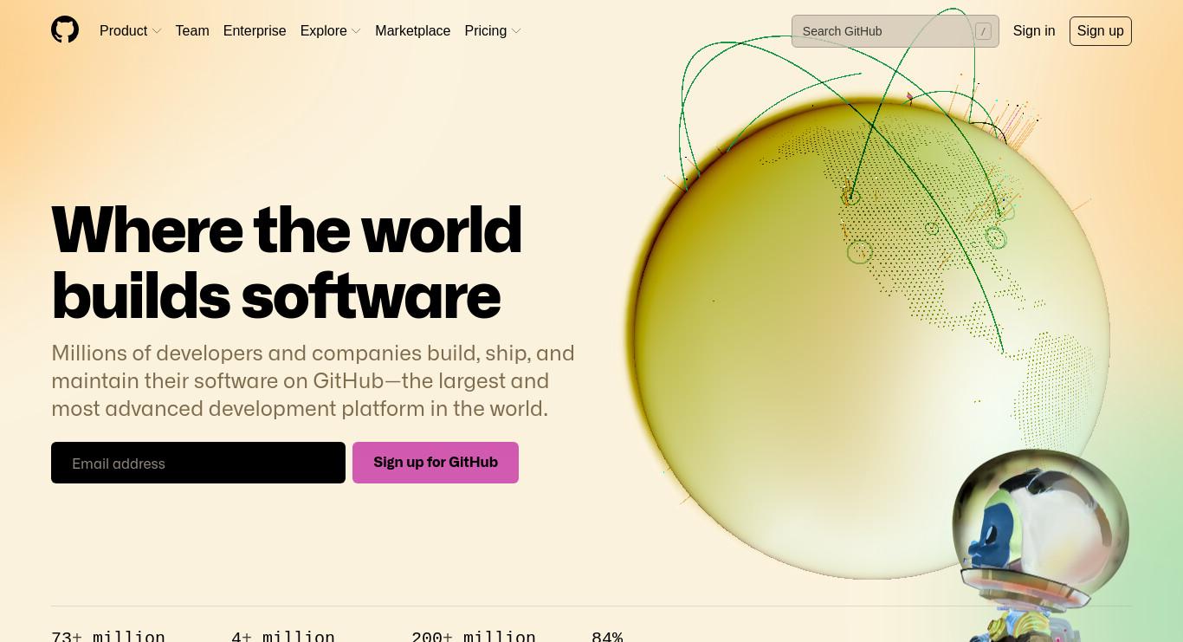The image size is (1183, 642).
Task: Click the '4+ million' statistic
Action: tap(283, 635)
